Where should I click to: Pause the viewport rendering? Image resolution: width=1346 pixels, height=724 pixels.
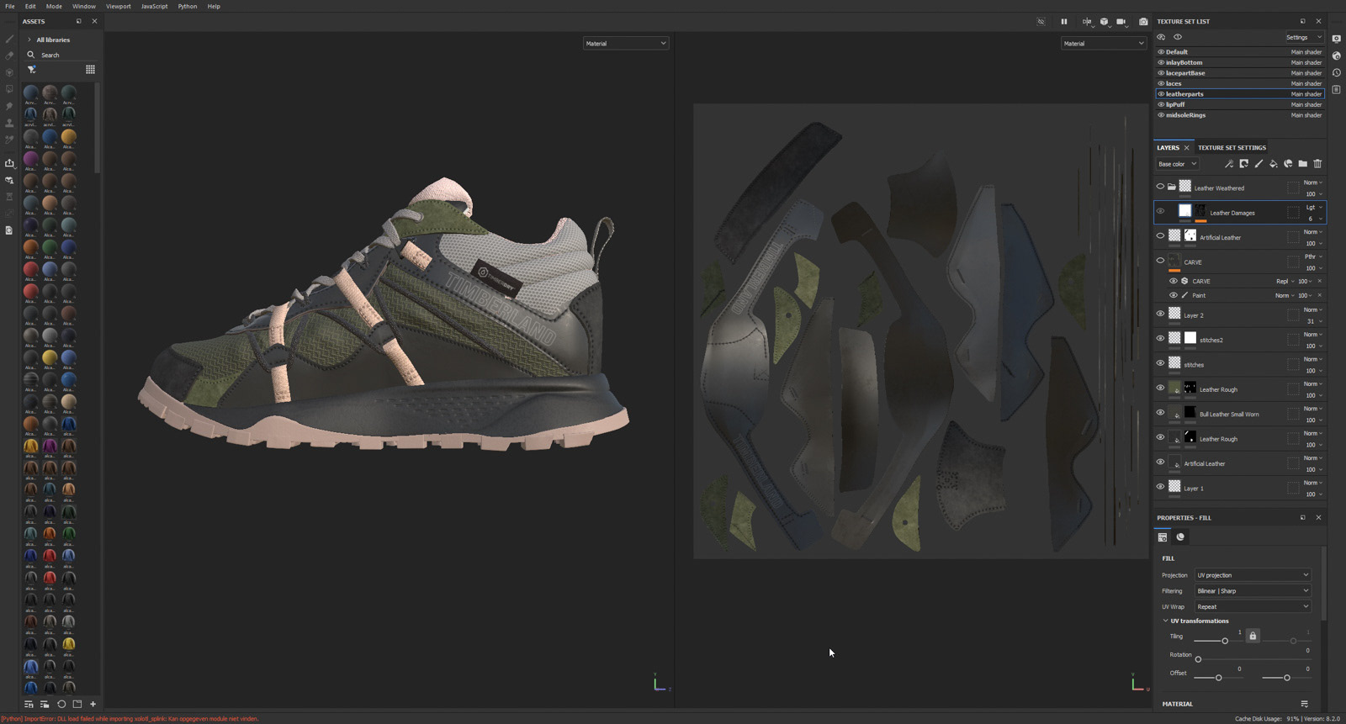1063,22
